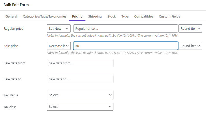
Task: Click the Sale date to field
Action: pyautogui.click(x=80, y=79)
